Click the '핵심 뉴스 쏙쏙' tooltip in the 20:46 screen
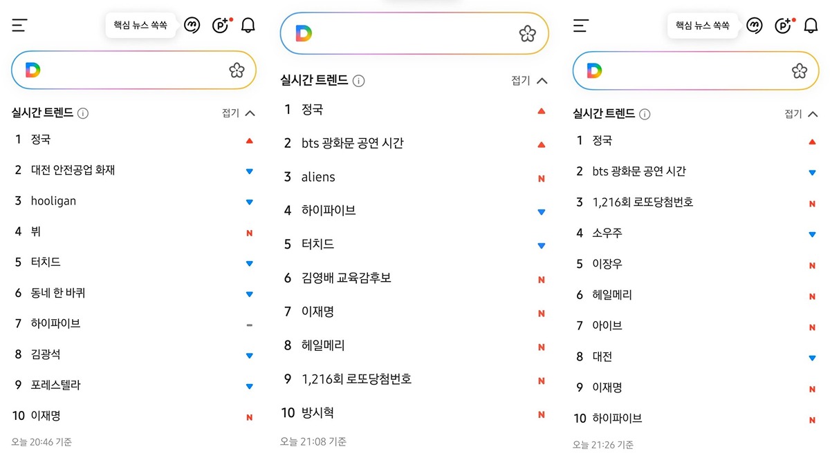This screenshot has width=830, height=460. pyautogui.click(x=140, y=26)
